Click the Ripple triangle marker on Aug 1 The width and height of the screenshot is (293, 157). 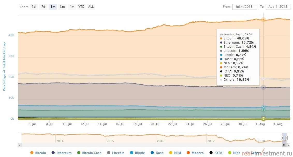click(x=263, y=107)
